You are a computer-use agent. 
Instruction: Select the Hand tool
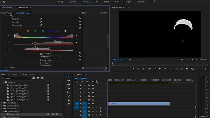pyautogui.click(x=69, y=100)
